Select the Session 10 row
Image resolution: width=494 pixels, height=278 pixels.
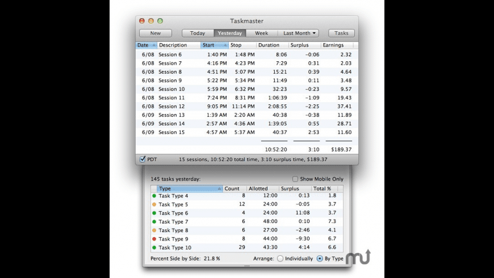246,89
